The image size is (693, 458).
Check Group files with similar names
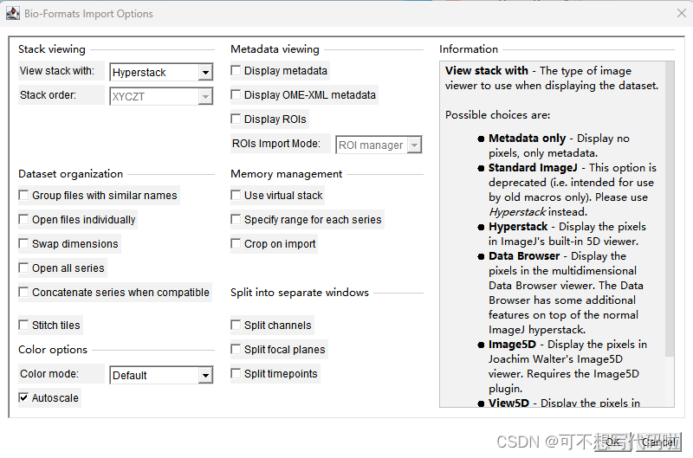23,195
